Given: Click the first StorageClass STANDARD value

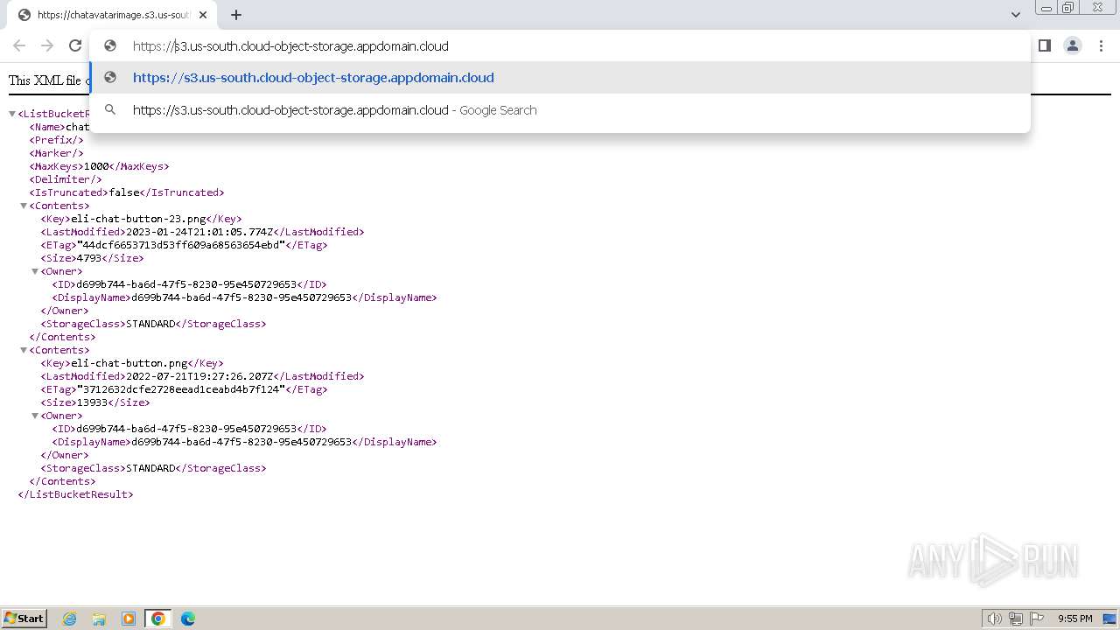Looking at the screenshot, I should coord(150,324).
